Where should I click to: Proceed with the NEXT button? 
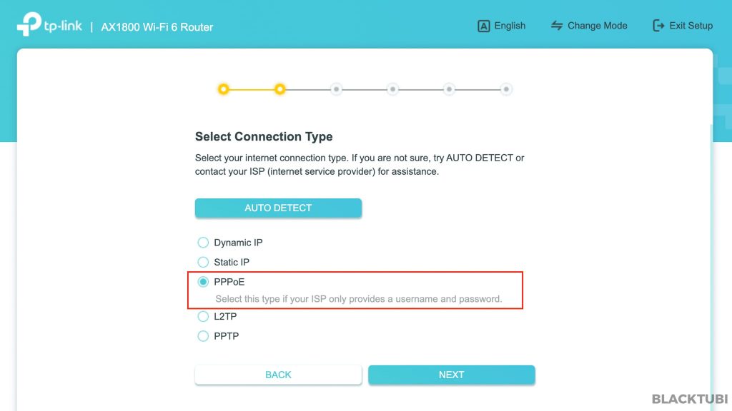coord(452,375)
